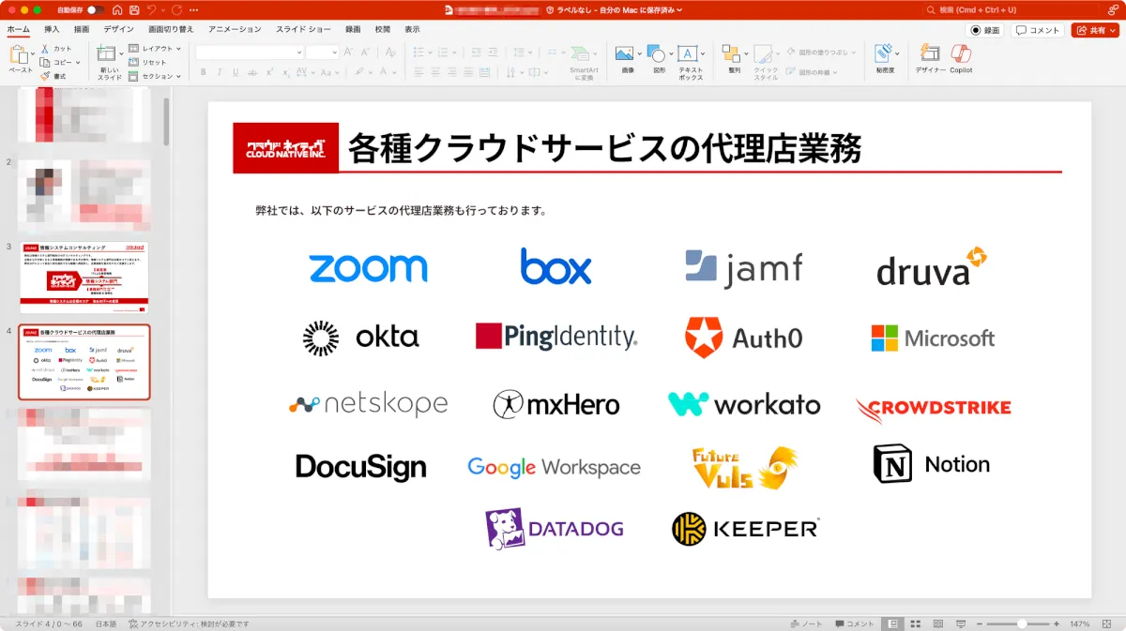Image resolution: width=1126 pixels, height=631 pixels.
Task: Open the レイアウト dropdown
Action: 154,48
